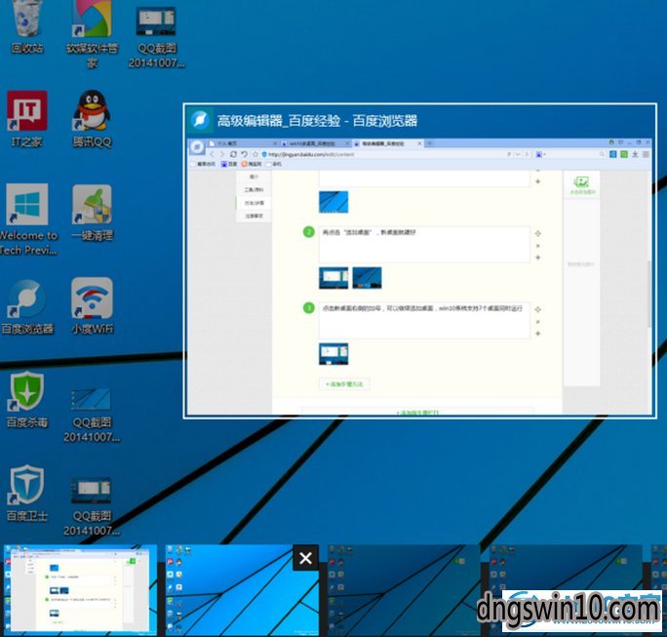Open Welcome to Tech Preview shortcut

[27, 219]
